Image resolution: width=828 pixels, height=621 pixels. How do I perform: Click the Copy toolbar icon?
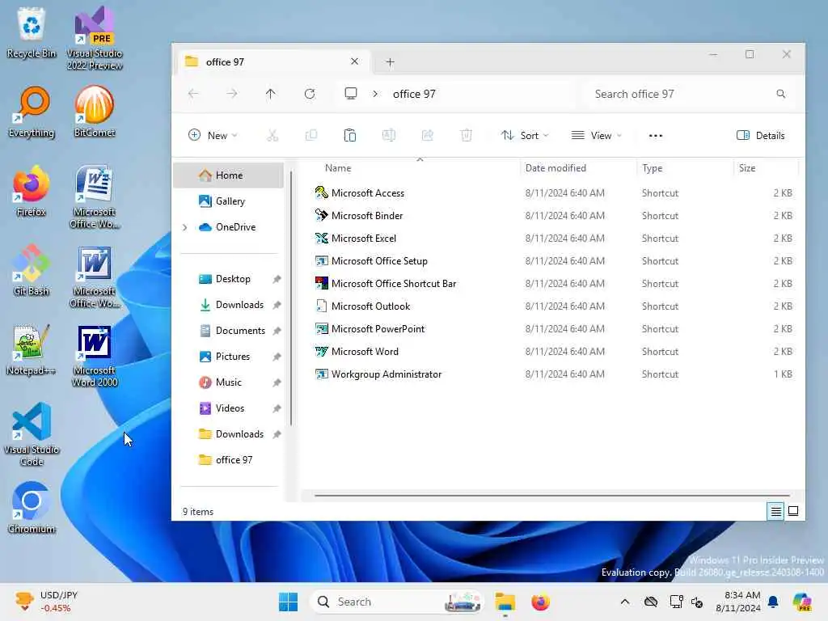click(x=311, y=136)
